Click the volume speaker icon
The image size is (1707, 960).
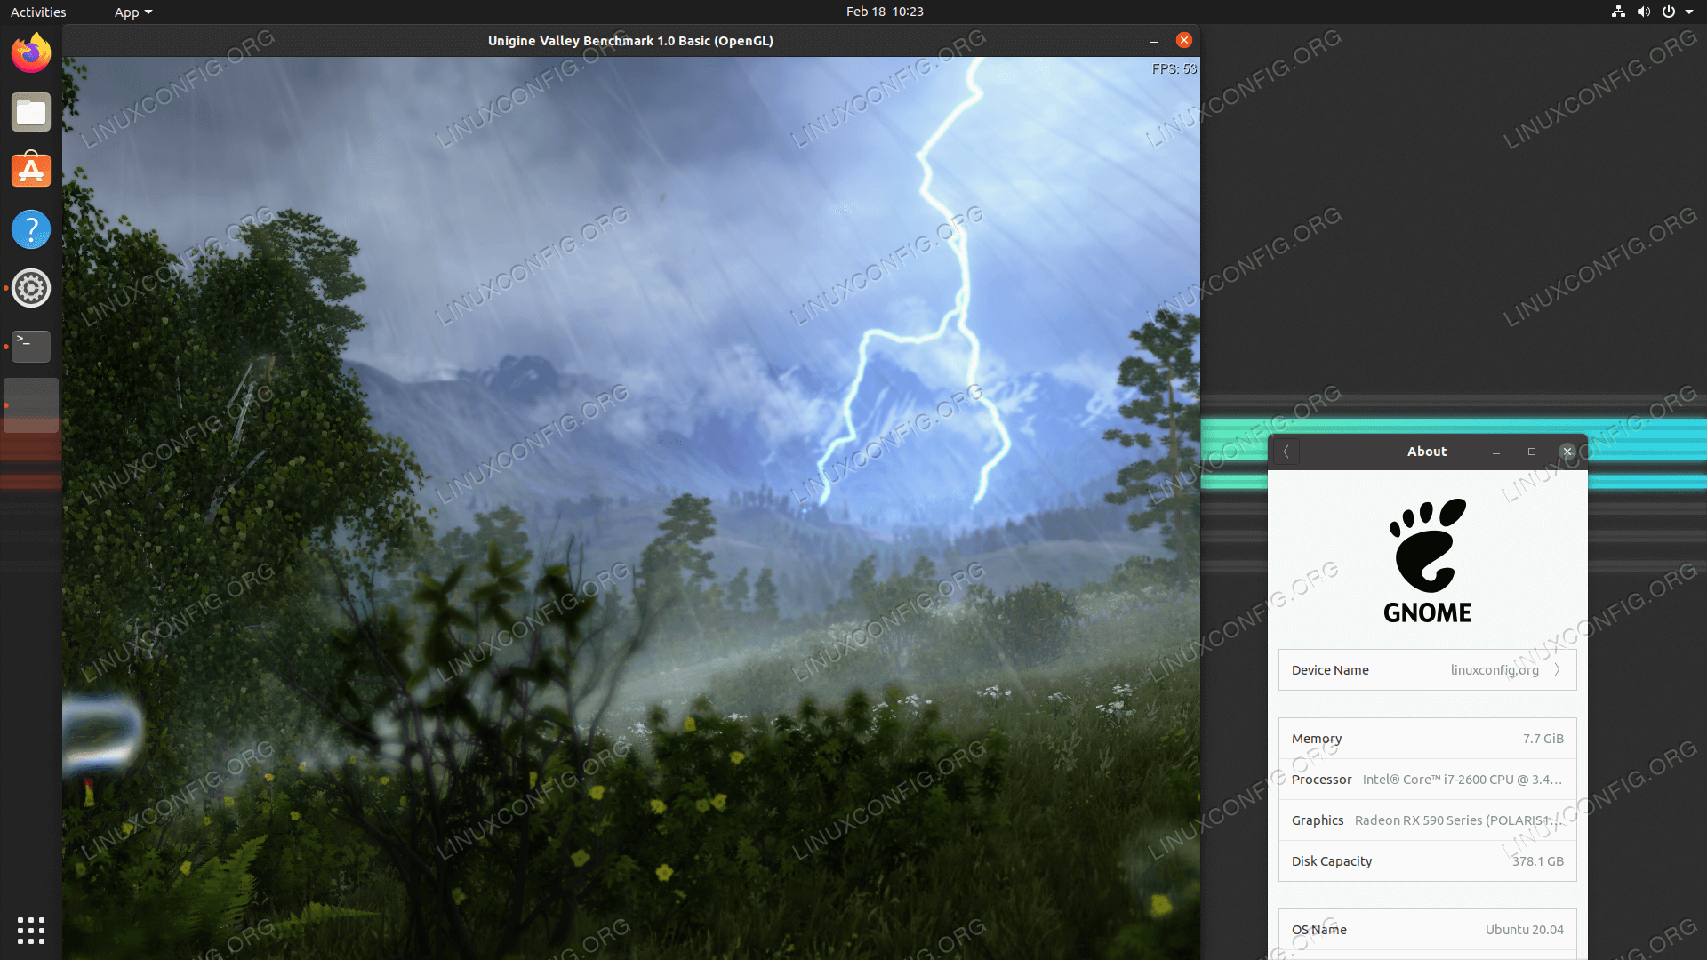tap(1643, 12)
